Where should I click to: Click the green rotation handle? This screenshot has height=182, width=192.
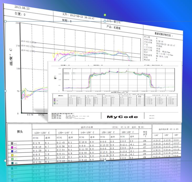click(105, 15)
